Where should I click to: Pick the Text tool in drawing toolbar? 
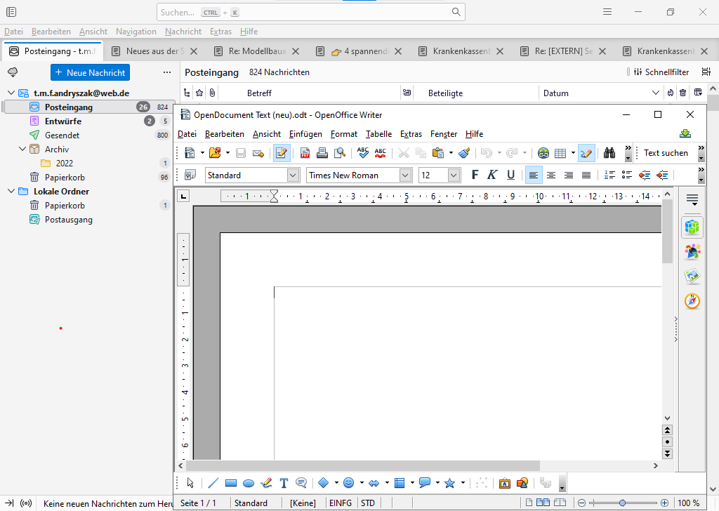(284, 483)
